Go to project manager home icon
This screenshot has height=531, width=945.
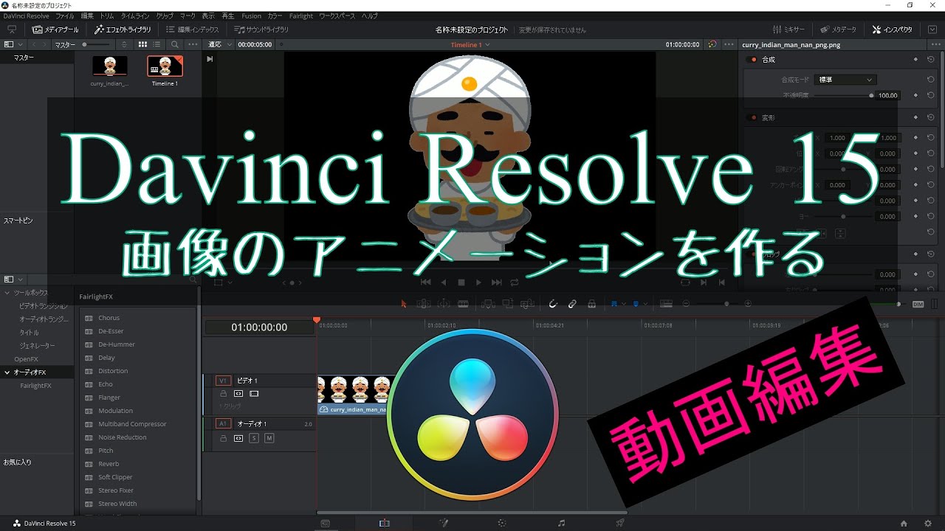904,524
